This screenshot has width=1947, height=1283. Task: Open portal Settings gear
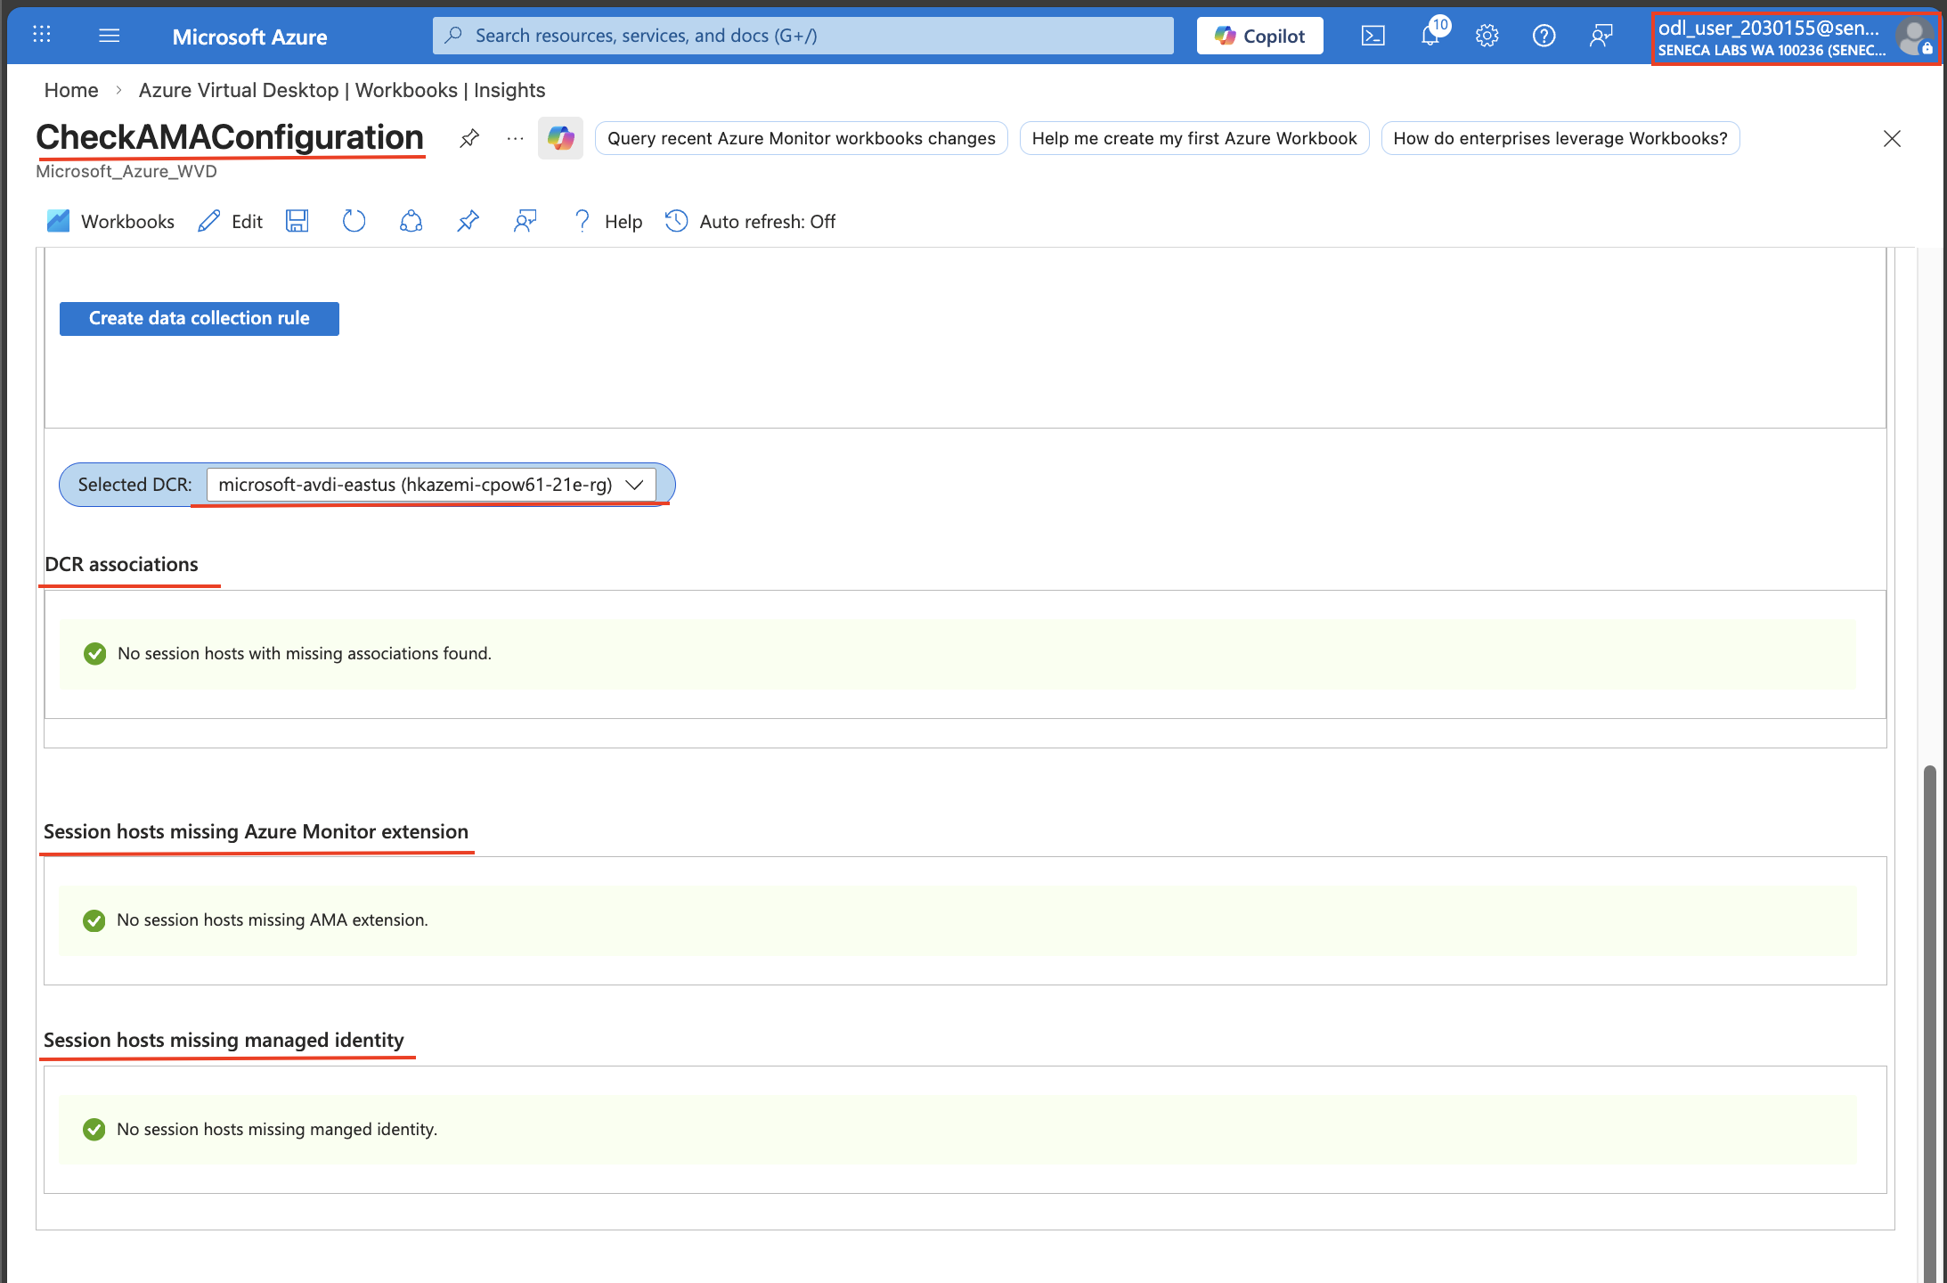[x=1487, y=36]
